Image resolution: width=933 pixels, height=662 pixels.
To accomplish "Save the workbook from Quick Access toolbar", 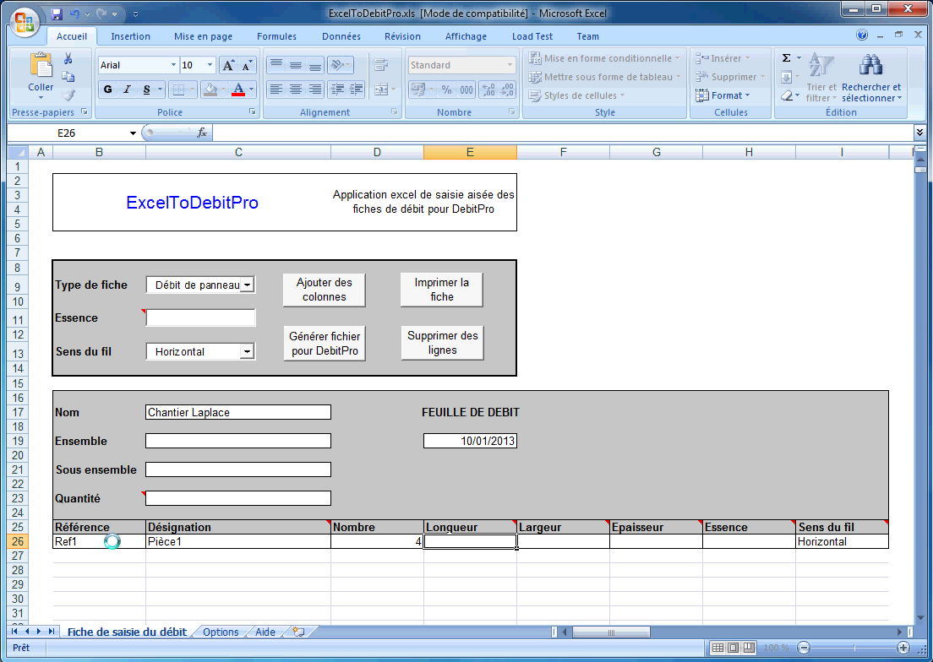I will coord(57,14).
